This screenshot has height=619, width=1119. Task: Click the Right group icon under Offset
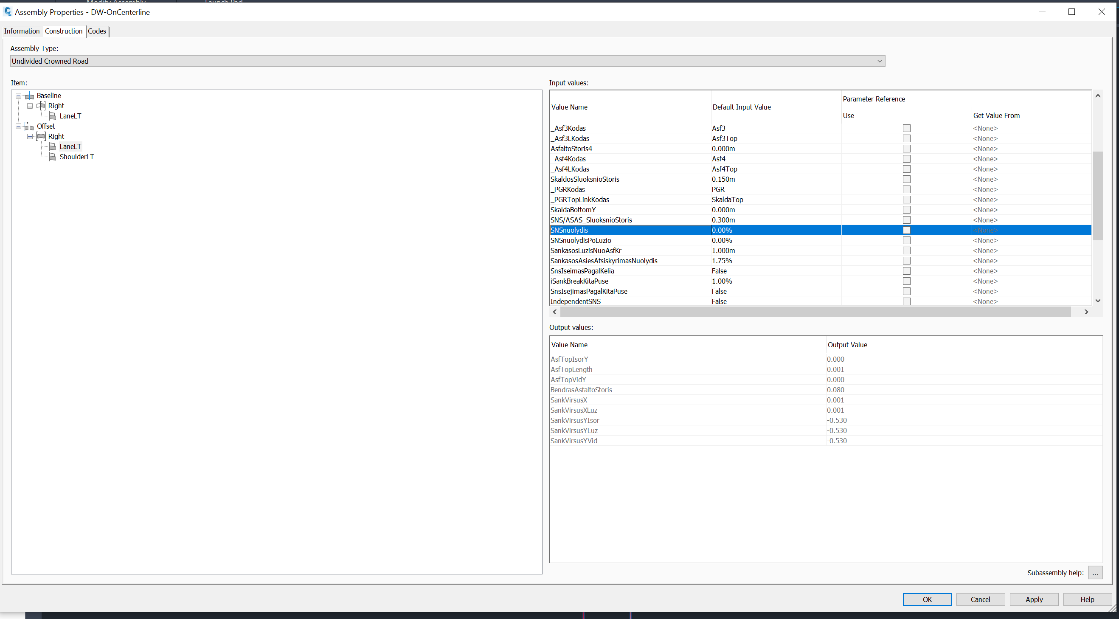pyautogui.click(x=41, y=136)
